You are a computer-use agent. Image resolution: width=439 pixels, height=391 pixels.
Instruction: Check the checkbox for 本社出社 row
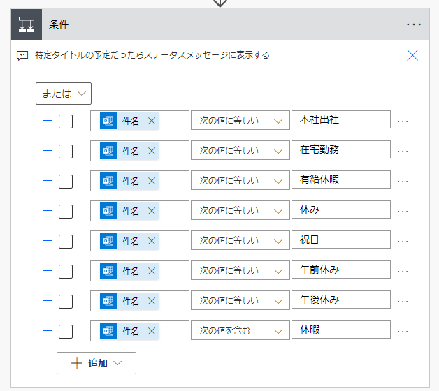click(66, 121)
